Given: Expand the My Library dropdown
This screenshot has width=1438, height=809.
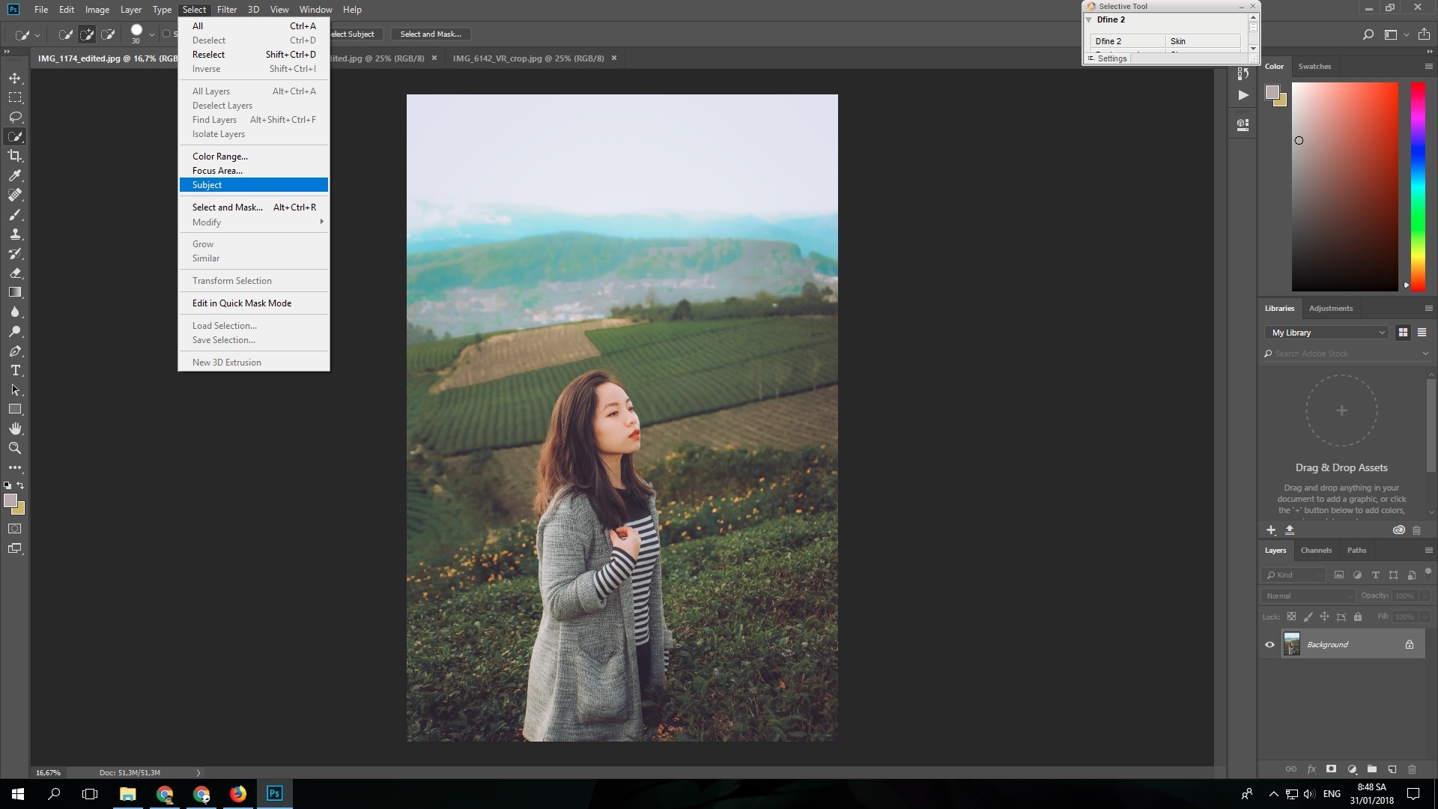Looking at the screenshot, I should coord(1326,332).
